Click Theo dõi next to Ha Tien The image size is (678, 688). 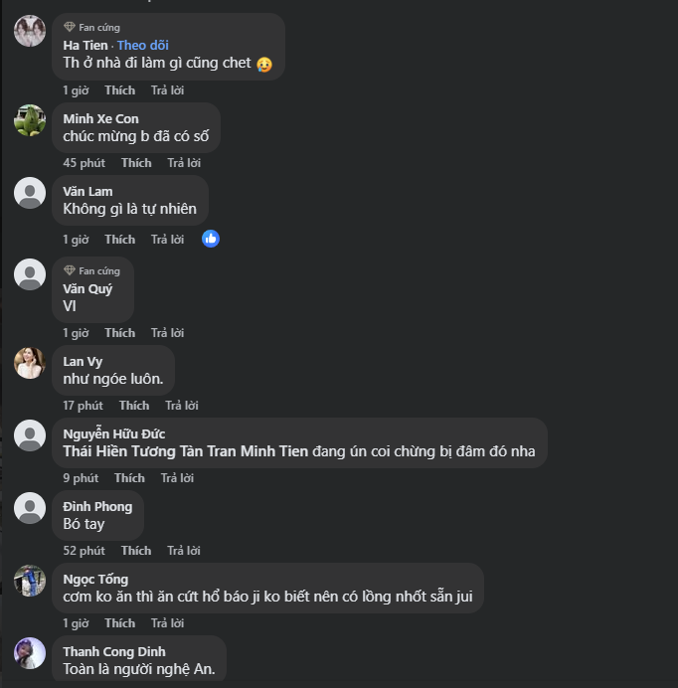(143, 46)
